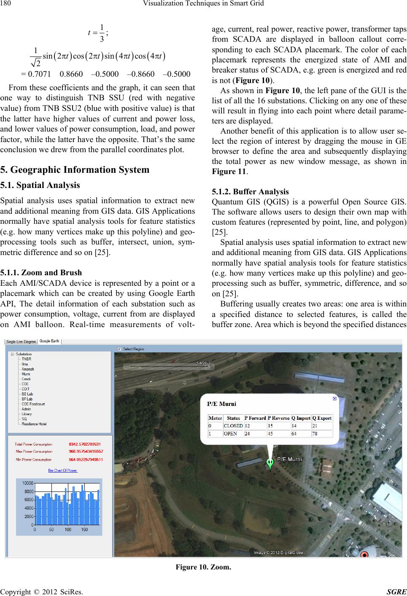Click the Image © 2012 DigitalGlobe attribution
The image size is (407, 596).
coord(279,553)
